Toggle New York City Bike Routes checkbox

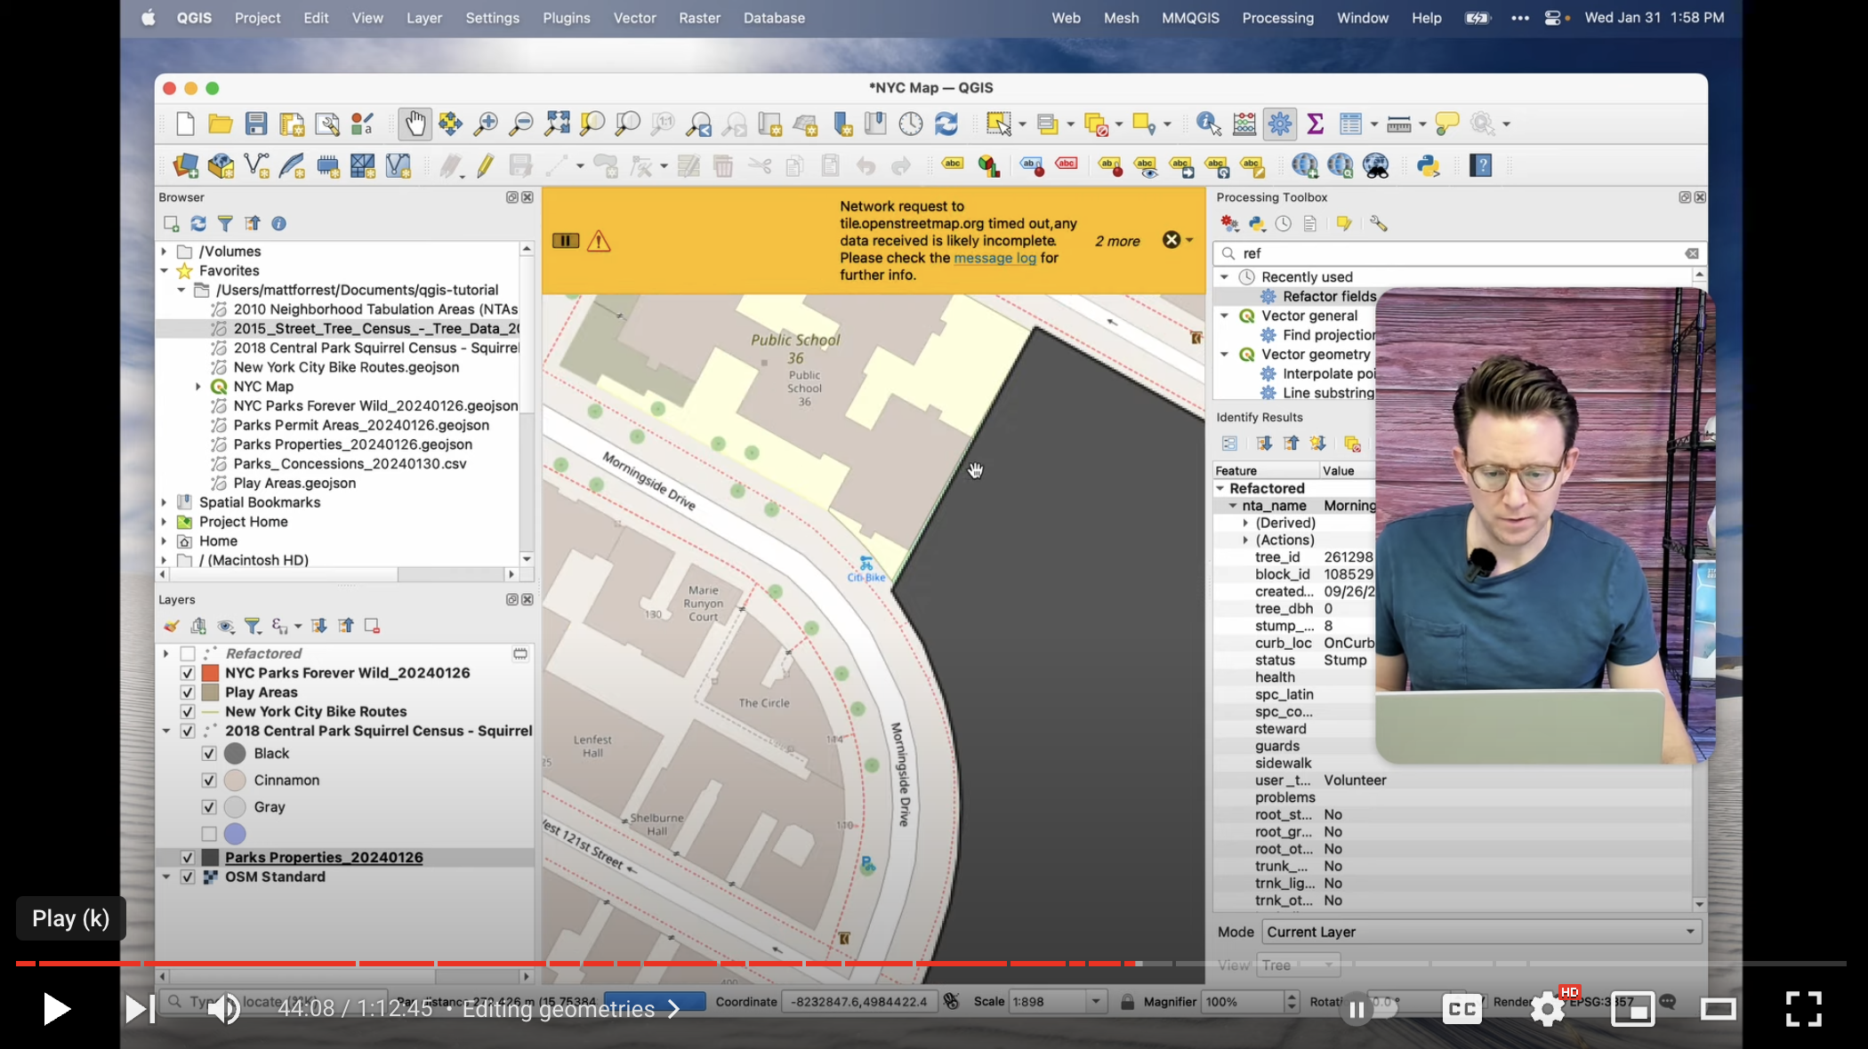point(188,712)
